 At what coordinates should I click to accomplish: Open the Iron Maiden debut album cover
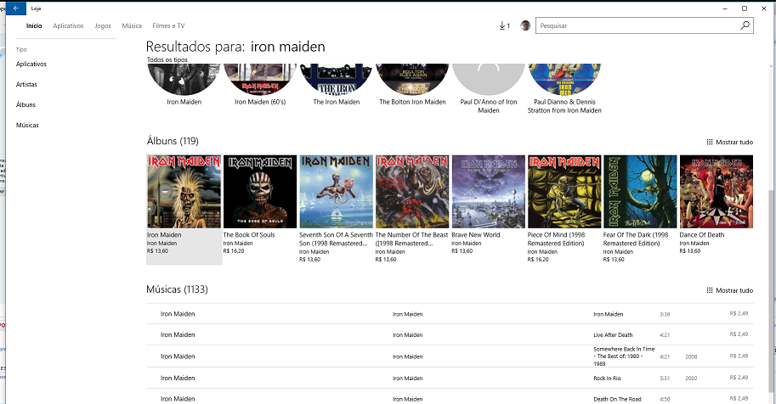click(x=184, y=191)
